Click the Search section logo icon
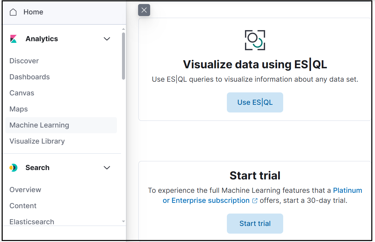 (13, 168)
